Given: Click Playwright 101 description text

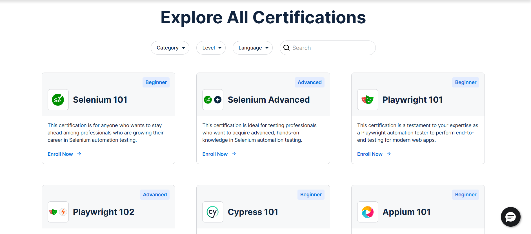Looking at the screenshot, I should [x=418, y=133].
